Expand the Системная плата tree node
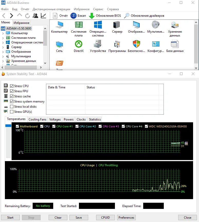 tap(3, 38)
